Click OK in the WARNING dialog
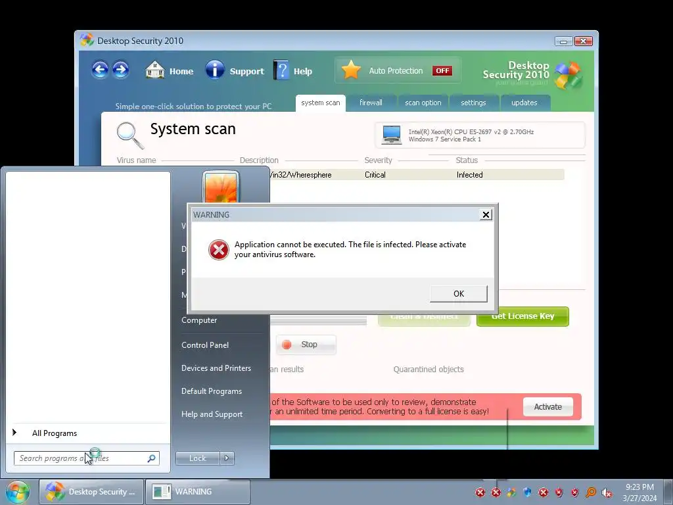673x505 pixels. [458, 294]
